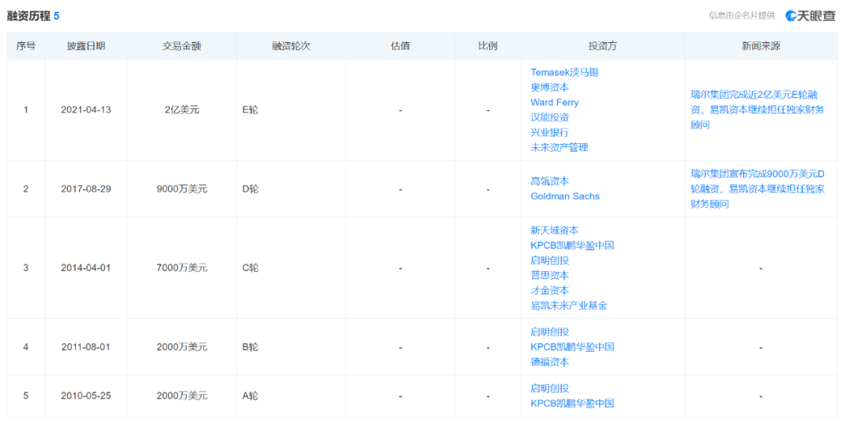The height and width of the screenshot is (423, 845).
Task: Click 2000万美元 in the B轮 row
Action: click(x=182, y=347)
